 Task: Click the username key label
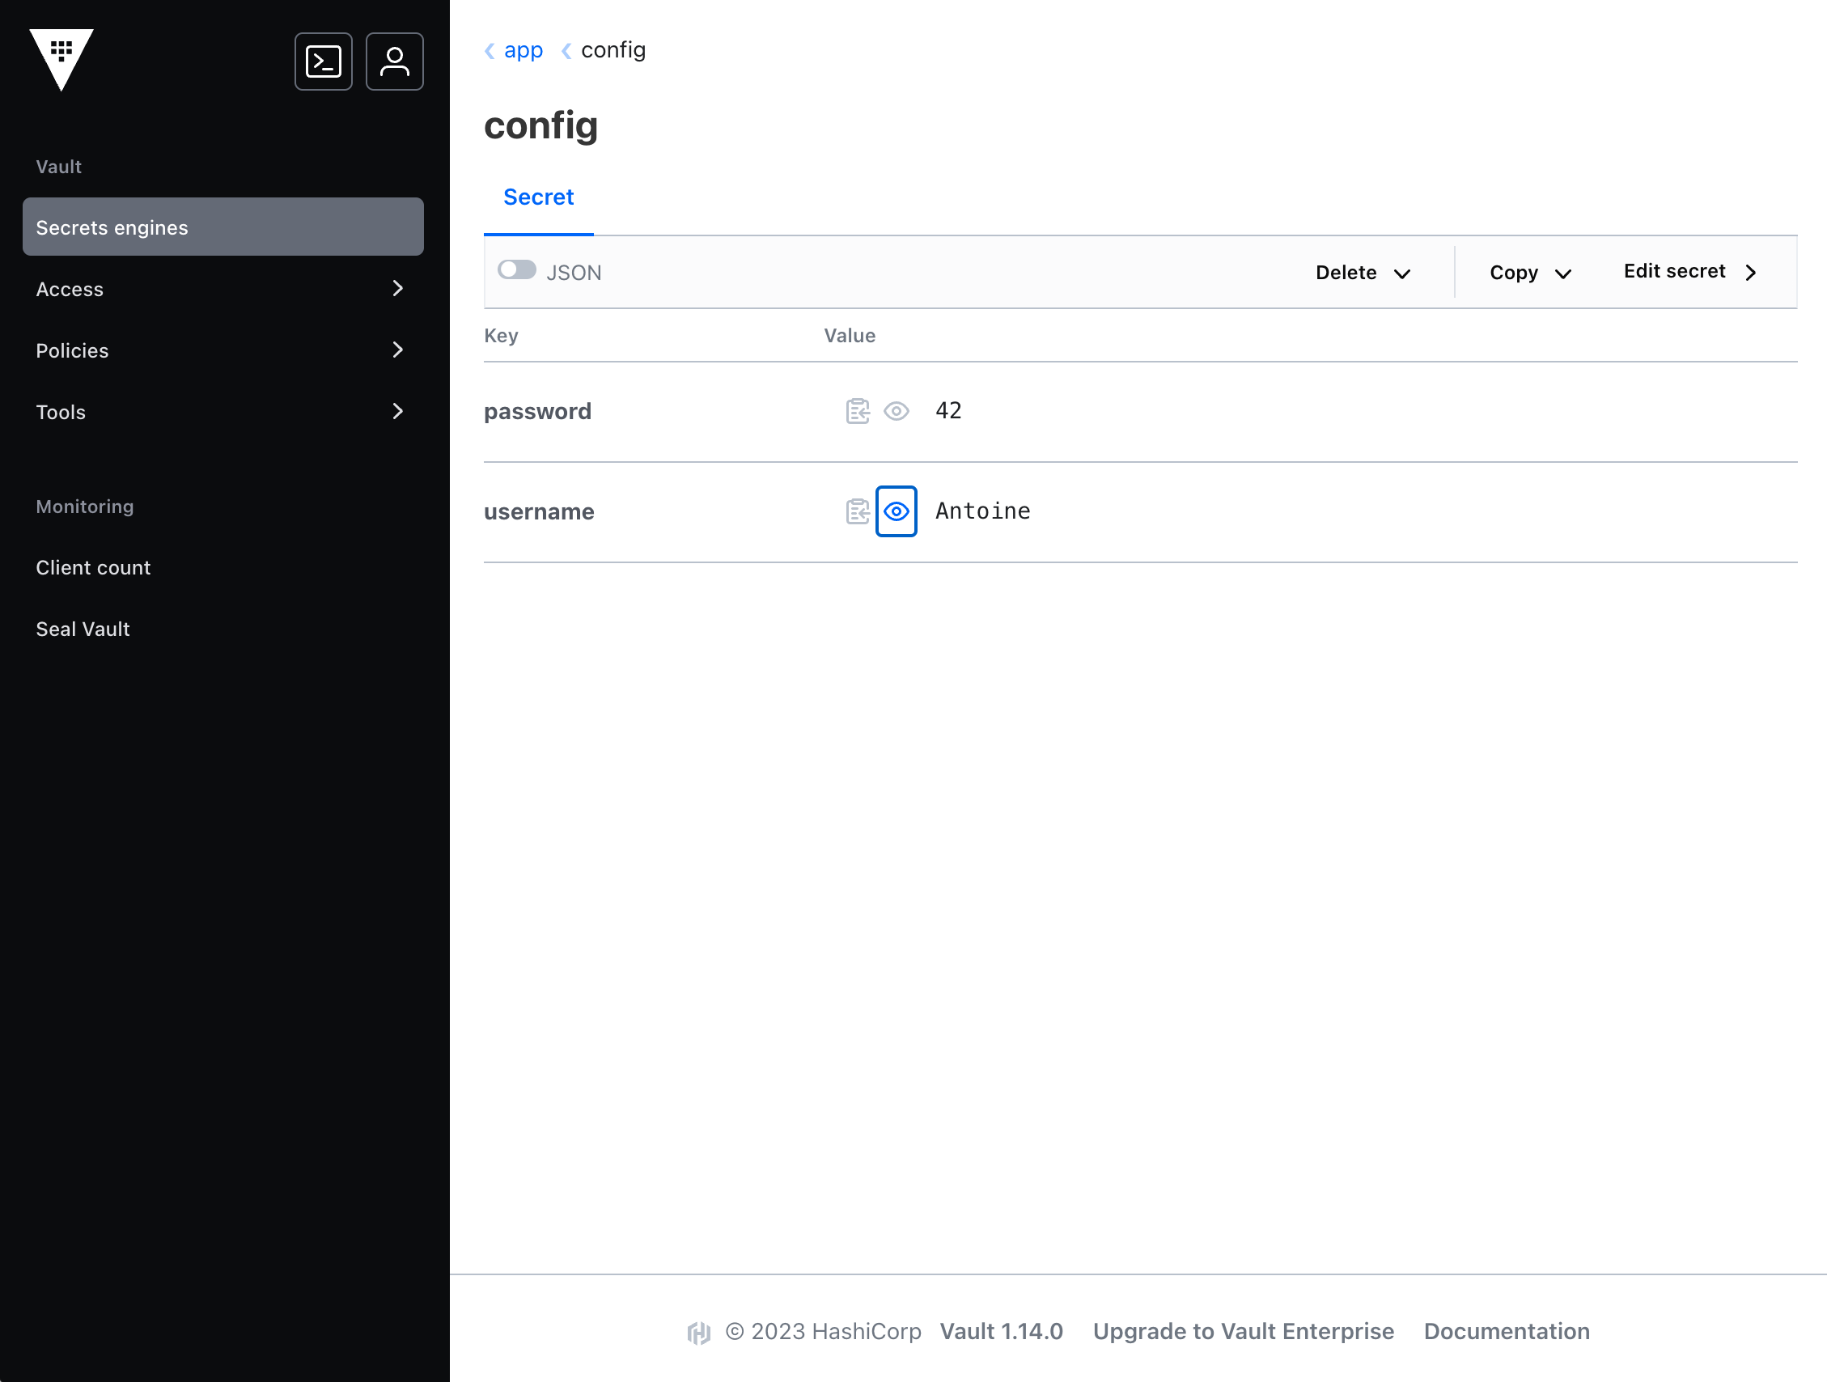click(540, 512)
